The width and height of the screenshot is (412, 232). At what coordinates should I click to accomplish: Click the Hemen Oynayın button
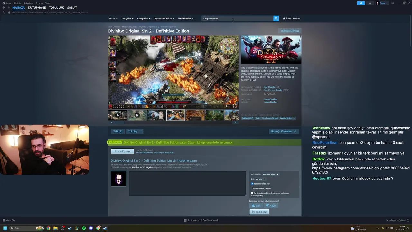pos(122,151)
